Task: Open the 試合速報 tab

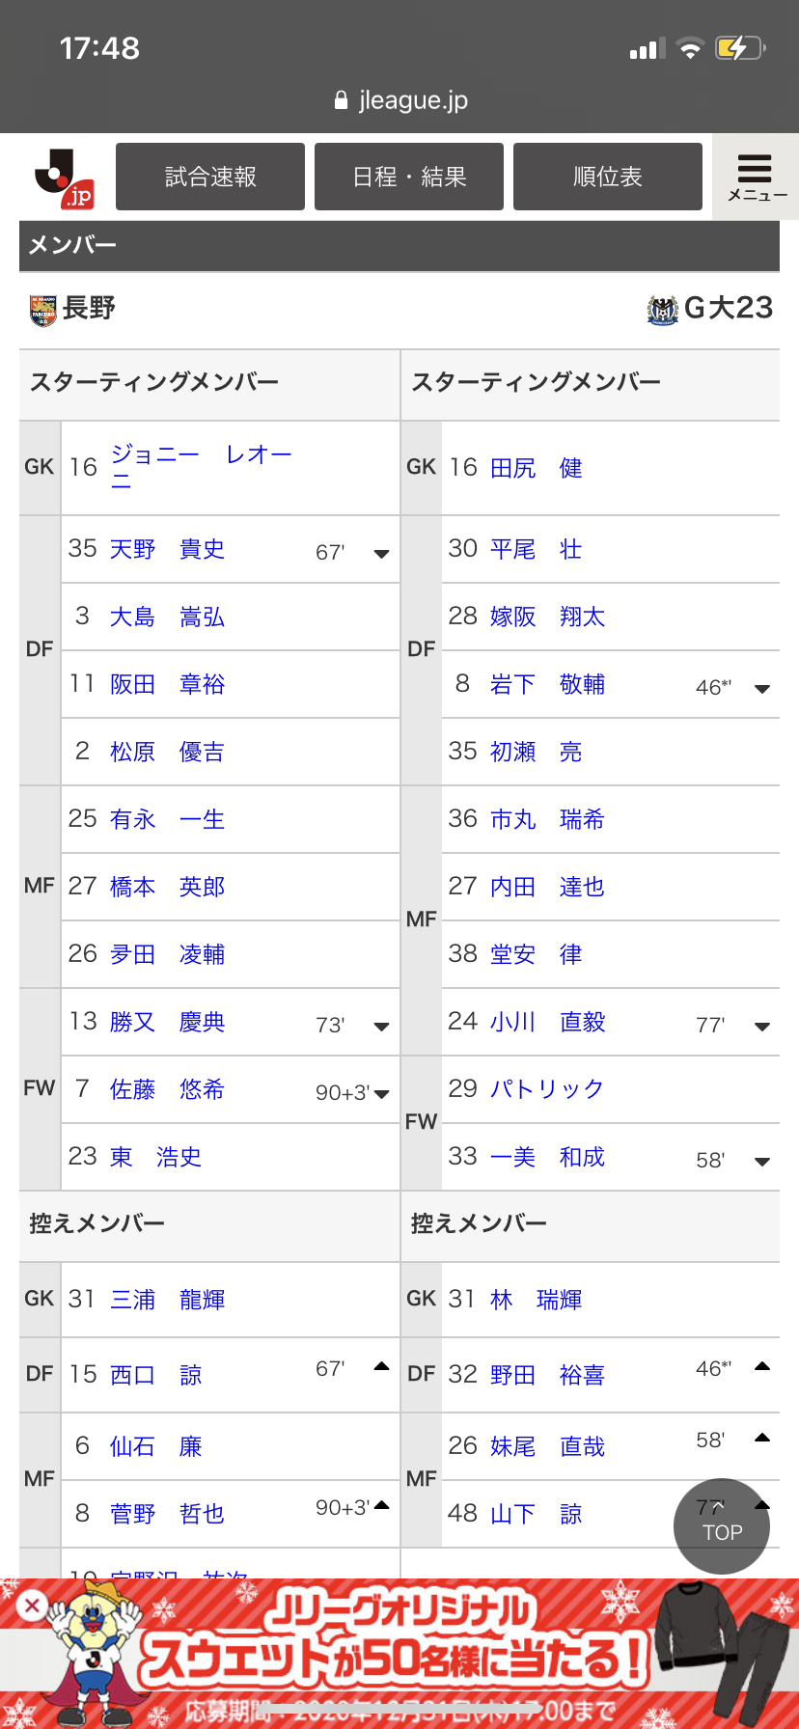Action: pyautogui.click(x=210, y=177)
